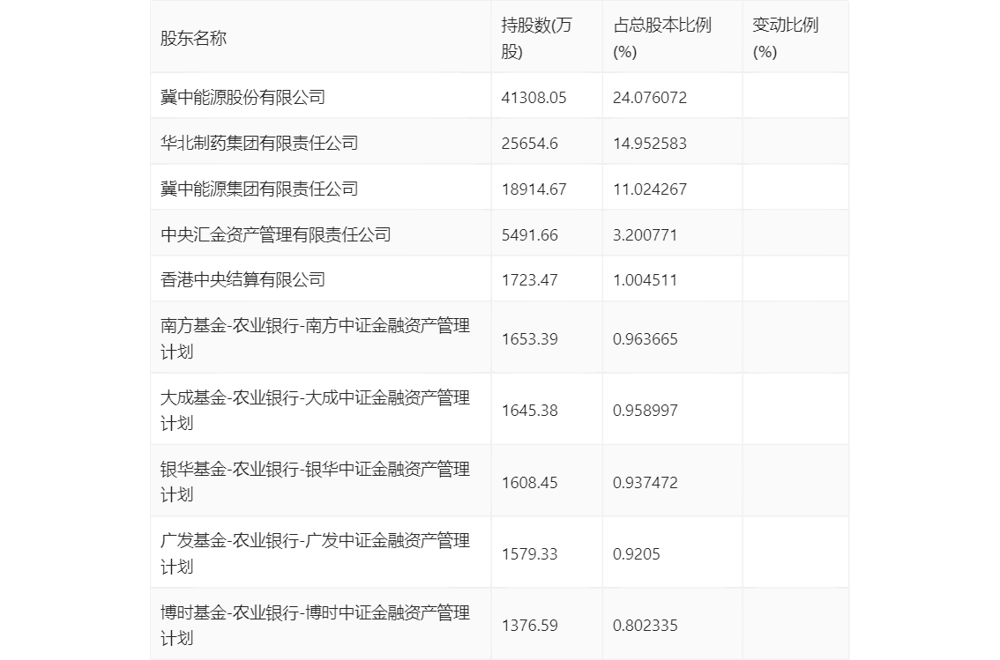Click percentage value 0.963665
The width and height of the screenshot is (1000, 660).
click(x=645, y=339)
